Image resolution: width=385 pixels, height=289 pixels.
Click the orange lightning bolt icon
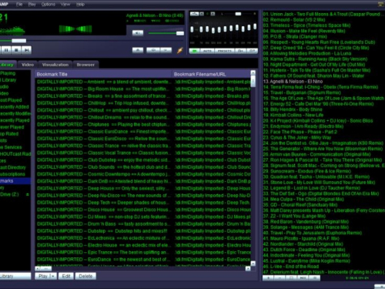[179, 50]
